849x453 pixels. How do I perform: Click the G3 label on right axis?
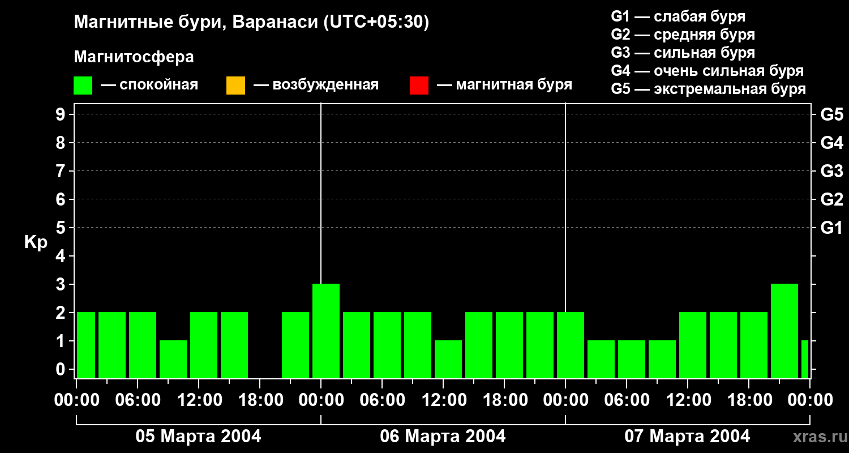click(x=832, y=171)
